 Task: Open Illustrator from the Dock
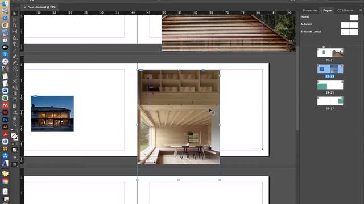[5, 127]
